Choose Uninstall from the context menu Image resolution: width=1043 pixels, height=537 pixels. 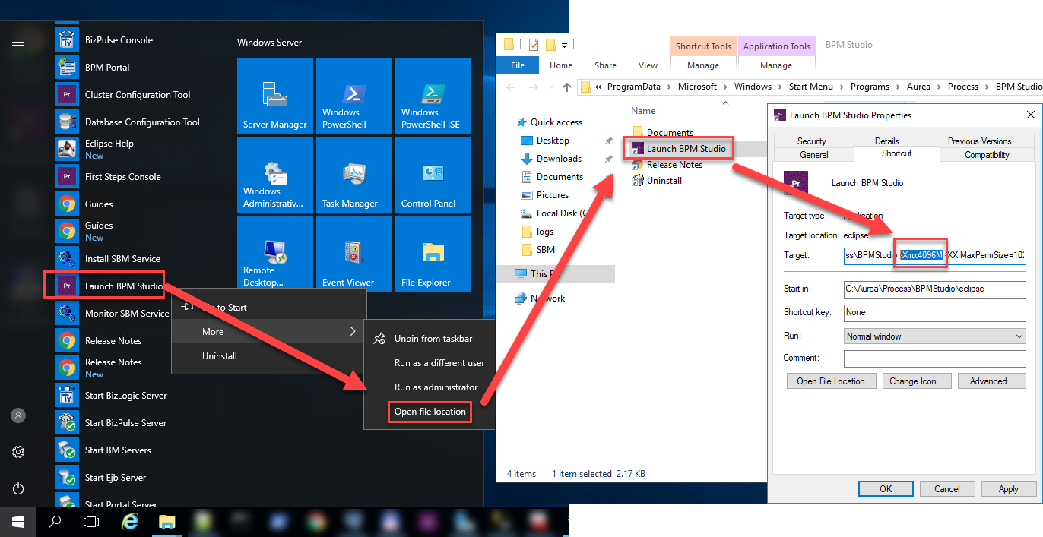click(x=269, y=355)
